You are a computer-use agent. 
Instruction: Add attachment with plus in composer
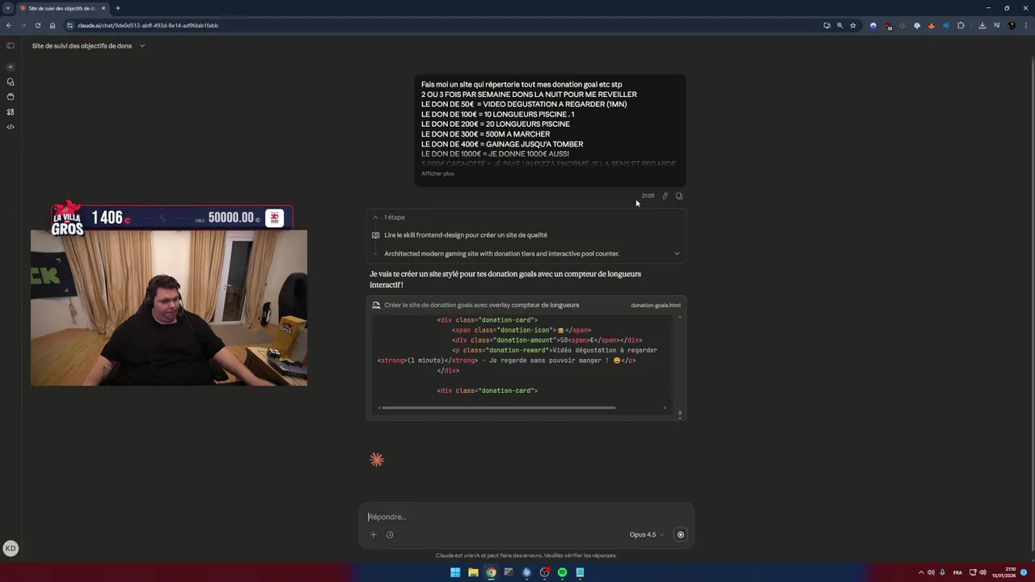374,534
